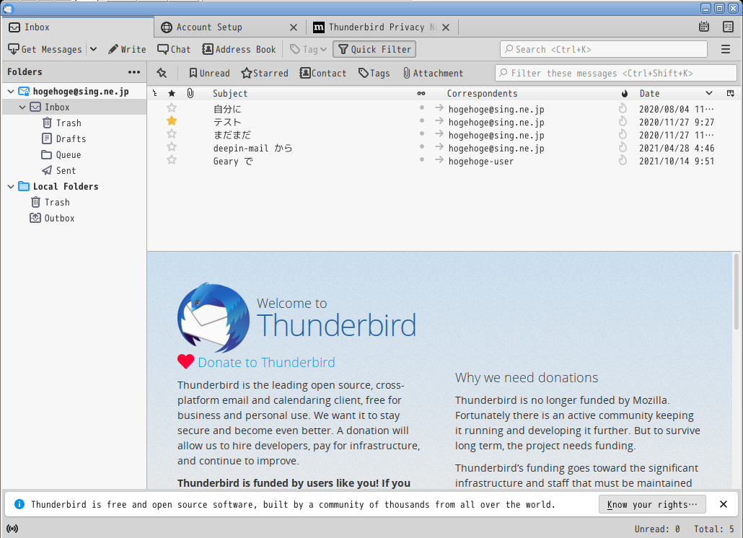The width and height of the screenshot is (743, 538).
Task: Click the pin quick filter icon
Action: 162,73
